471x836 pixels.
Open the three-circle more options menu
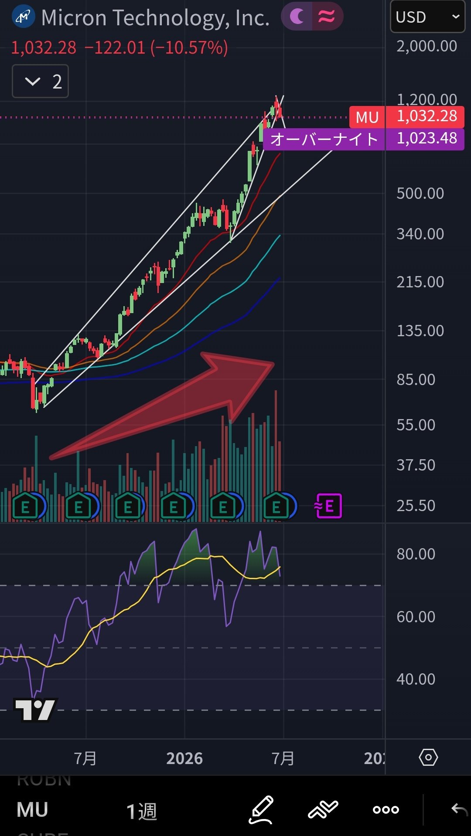pyautogui.click(x=386, y=810)
